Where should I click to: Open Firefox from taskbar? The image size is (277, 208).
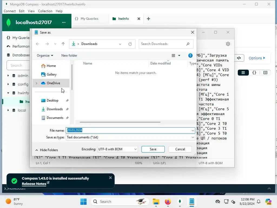click(168, 201)
